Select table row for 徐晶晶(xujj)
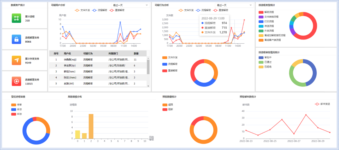Viewport: 339px width, 150px height. pos(98,60)
